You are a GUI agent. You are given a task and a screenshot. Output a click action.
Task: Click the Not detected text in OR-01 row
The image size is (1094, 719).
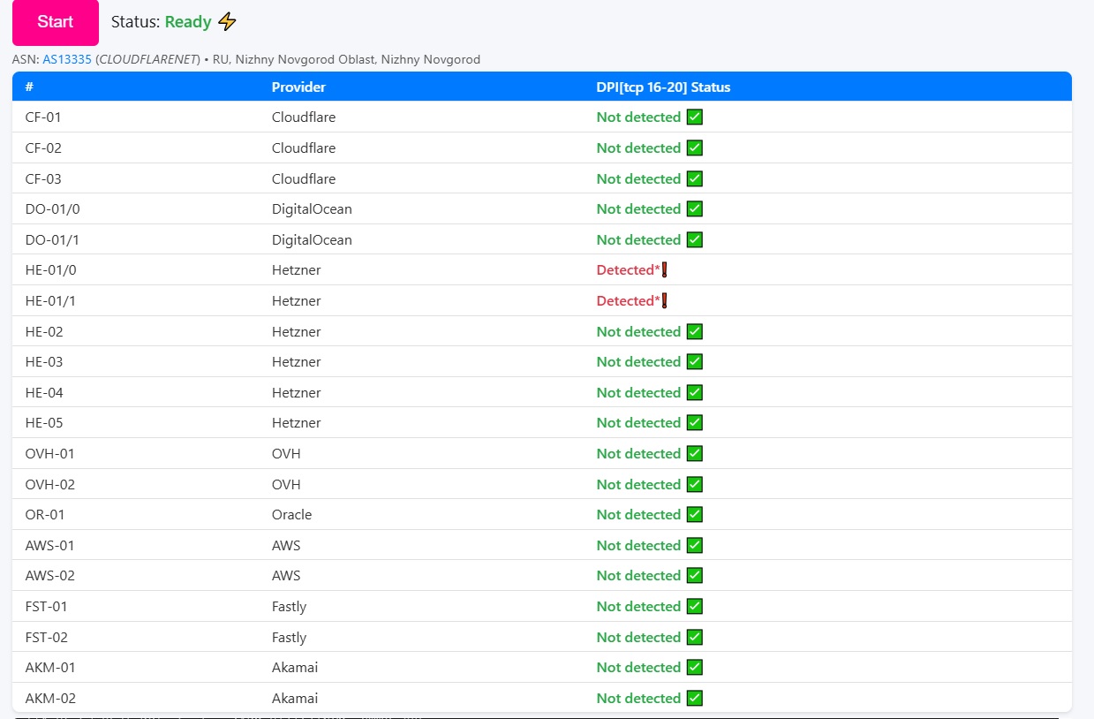[638, 514]
